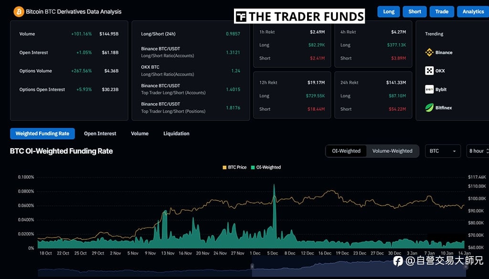Click the Binance BTC/USDT Long/Short Ratio(Accounts) row
Image resolution: width=489 pixels, height=279 pixels.
(191, 52)
